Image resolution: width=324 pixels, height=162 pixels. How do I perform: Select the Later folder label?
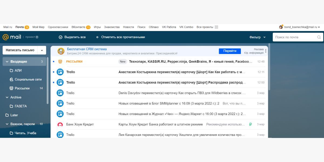coord(14,115)
